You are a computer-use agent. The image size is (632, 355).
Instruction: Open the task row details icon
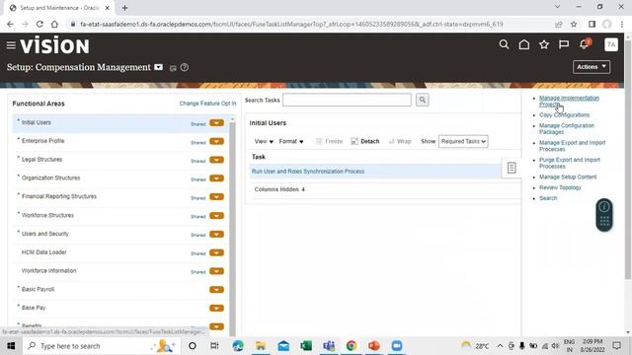pos(512,168)
